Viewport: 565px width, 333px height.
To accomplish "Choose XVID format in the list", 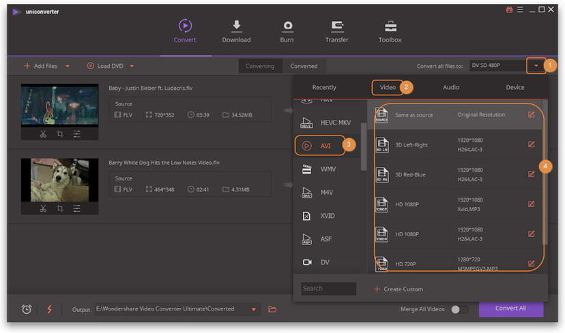I will coord(326,216).
